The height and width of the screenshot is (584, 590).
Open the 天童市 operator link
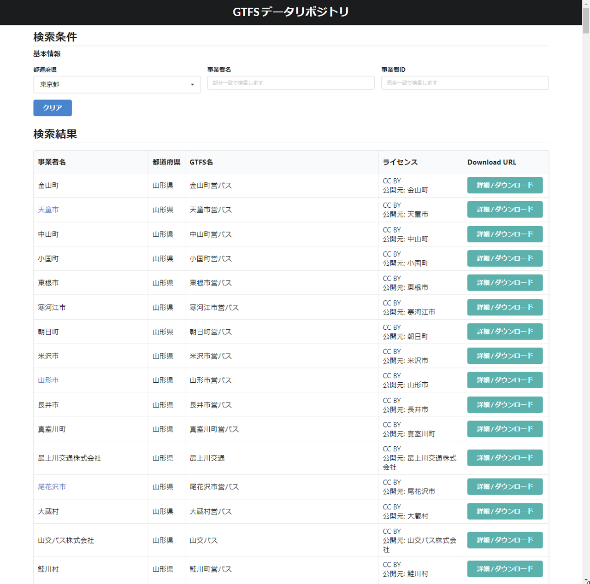pos(48,210)
